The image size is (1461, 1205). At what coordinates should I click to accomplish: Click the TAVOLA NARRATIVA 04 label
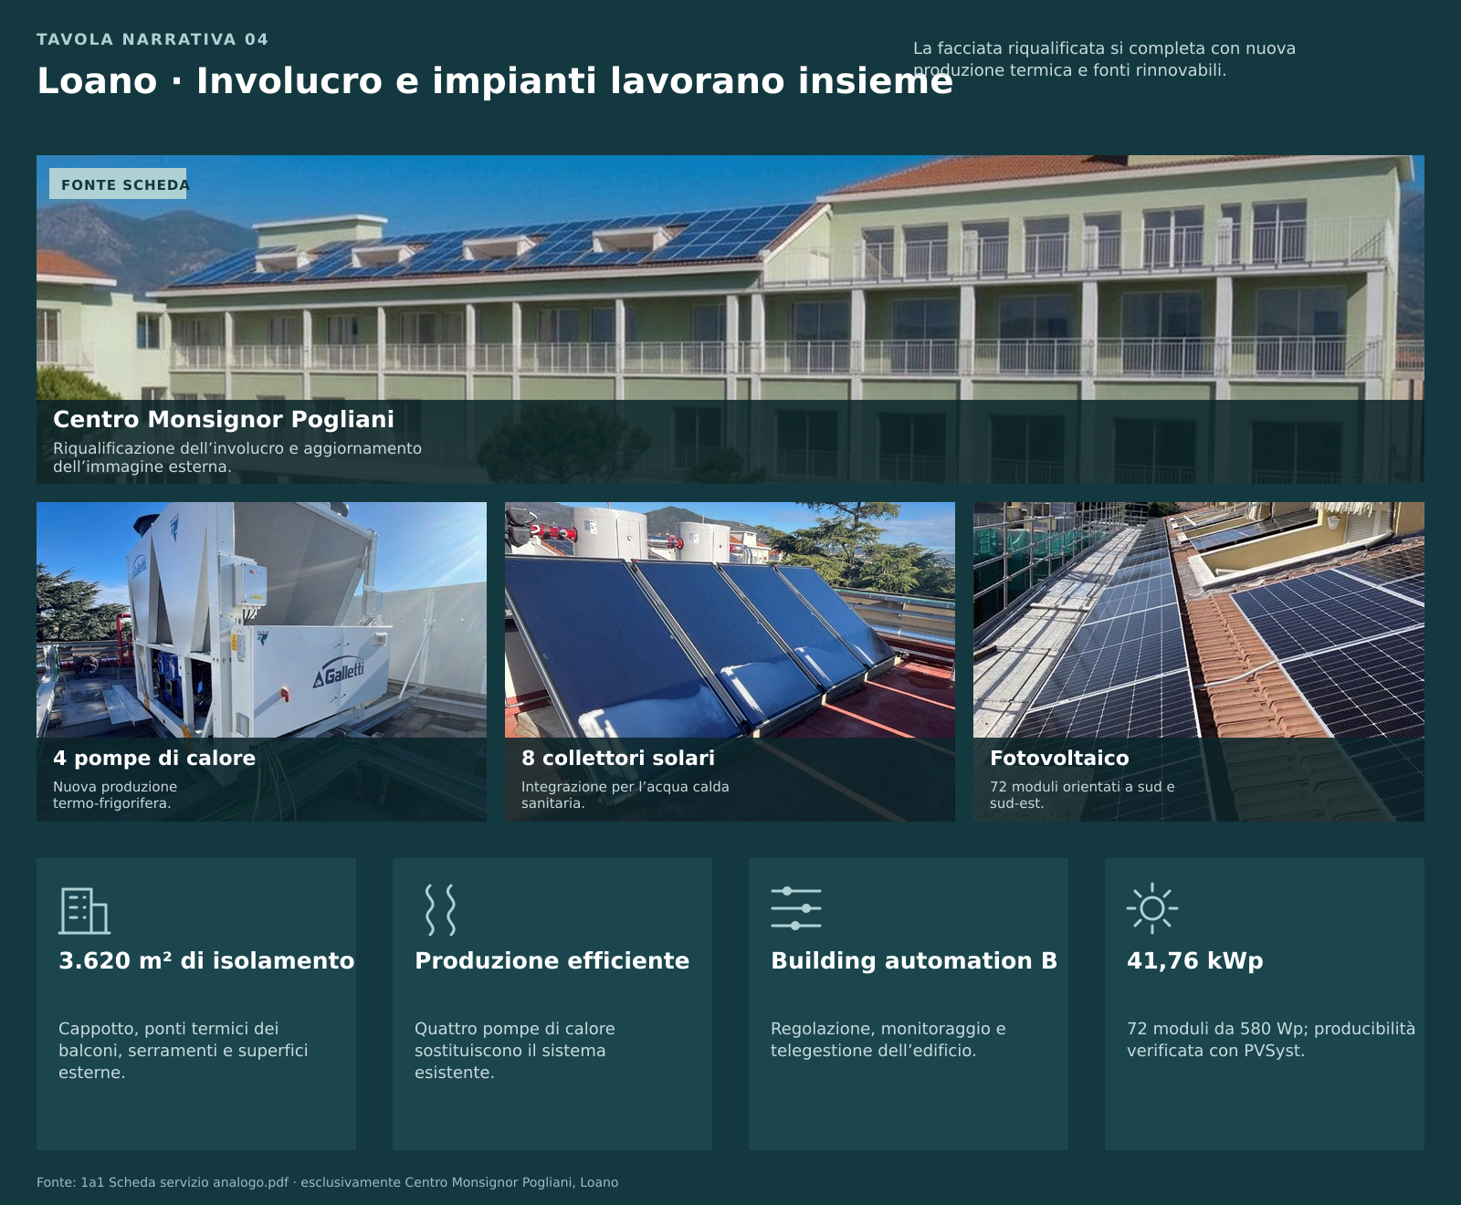(152, 39)
